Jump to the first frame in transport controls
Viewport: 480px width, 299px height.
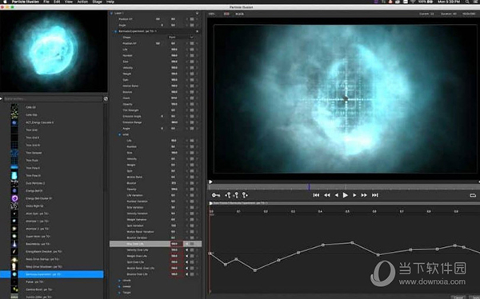(316, 195)
